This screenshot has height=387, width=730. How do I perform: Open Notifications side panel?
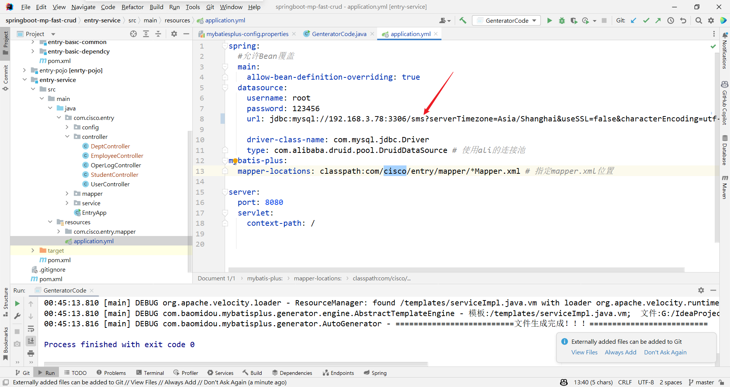[725, 50]
